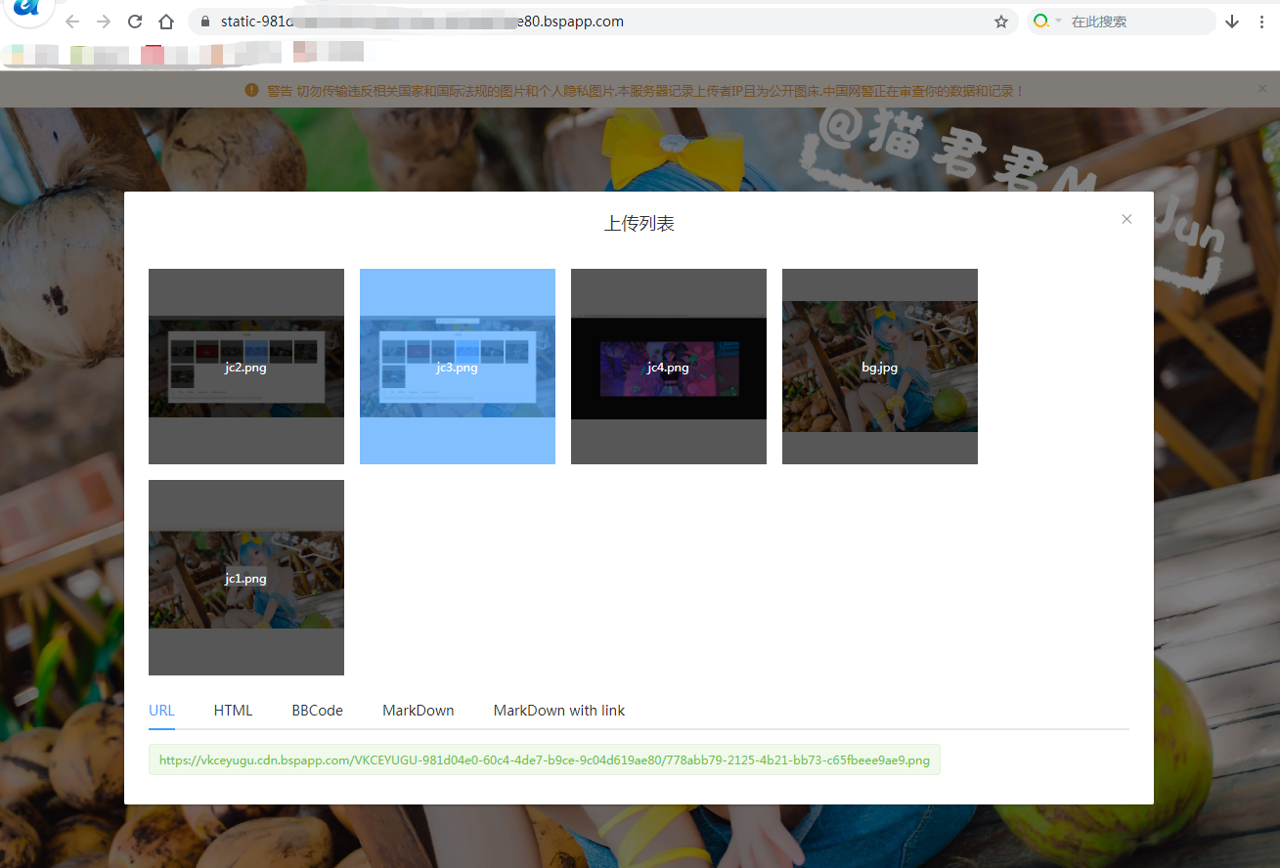Dismiss the warning banner

click(x=1261, y=88)
